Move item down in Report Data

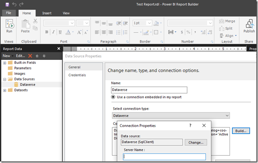coord(44,56)
